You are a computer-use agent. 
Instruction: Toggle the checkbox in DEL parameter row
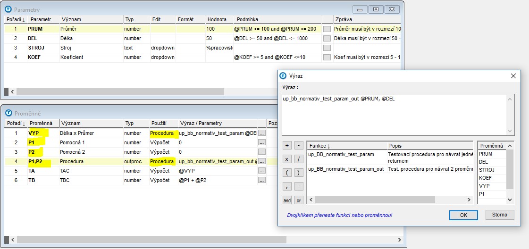(327, 38)
